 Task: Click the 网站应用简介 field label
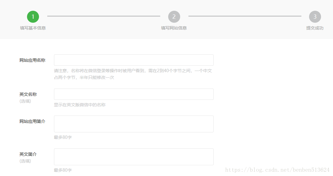(x=32, y=121)
